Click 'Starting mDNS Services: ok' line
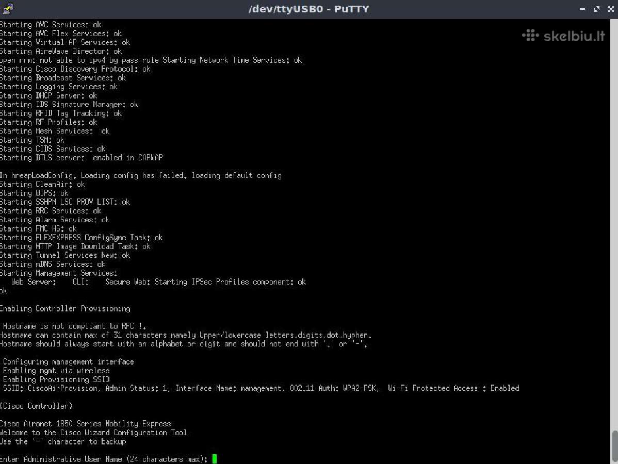This screenshot has width=618, height=464. (x=53, y=264)
